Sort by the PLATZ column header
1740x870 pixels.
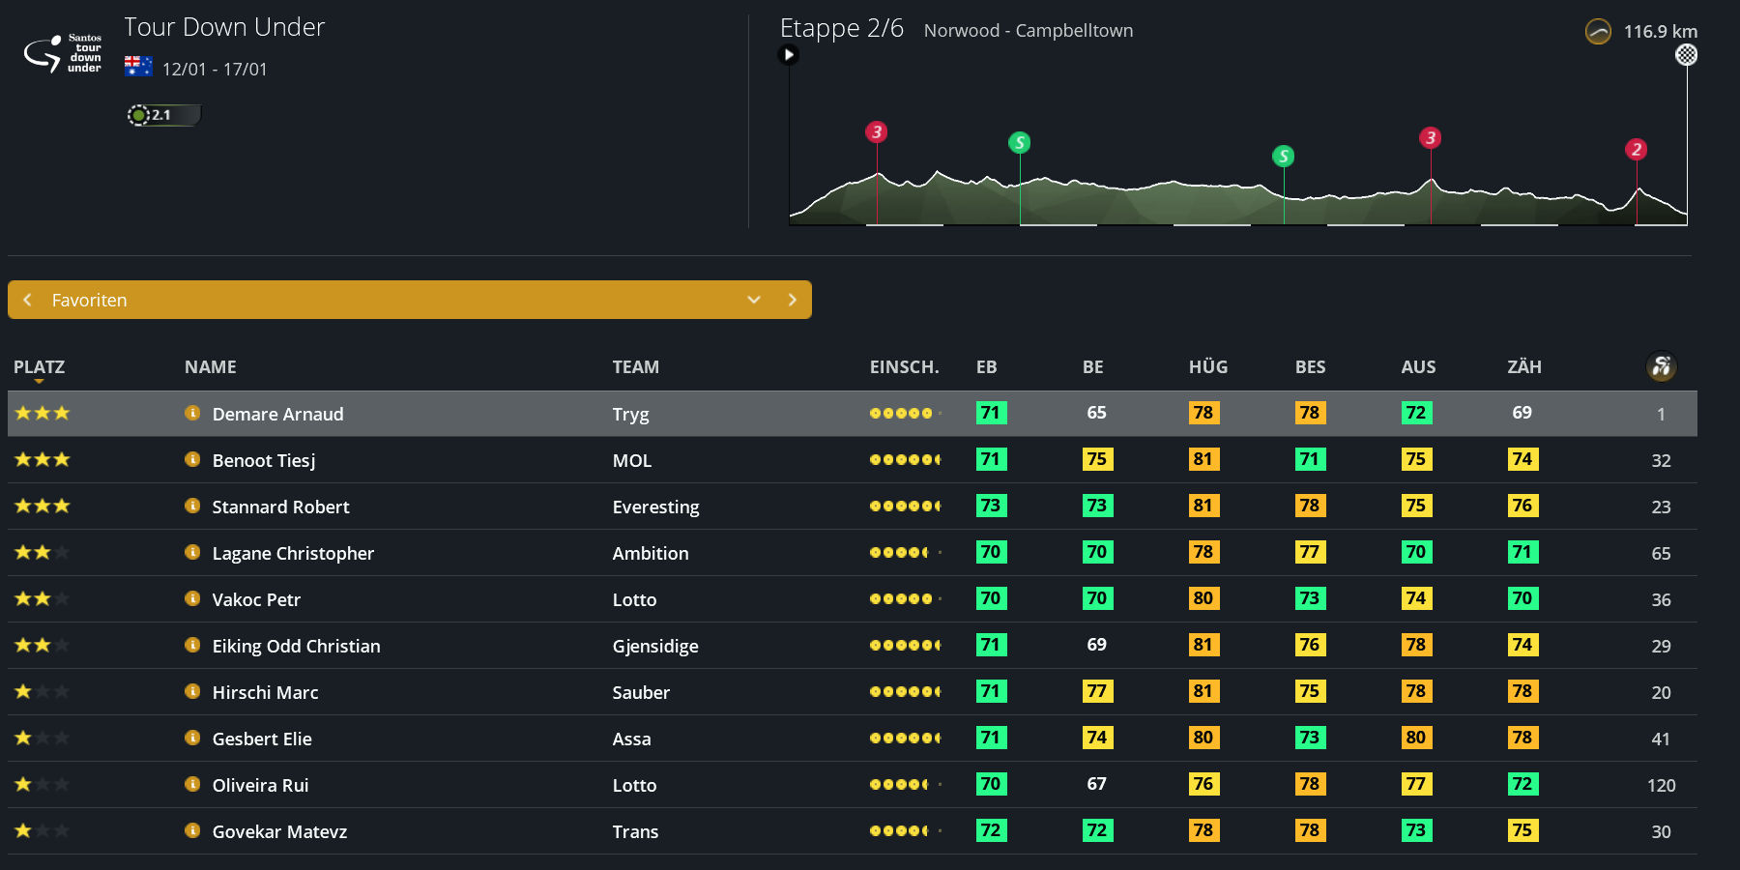[x=39, y=367]
